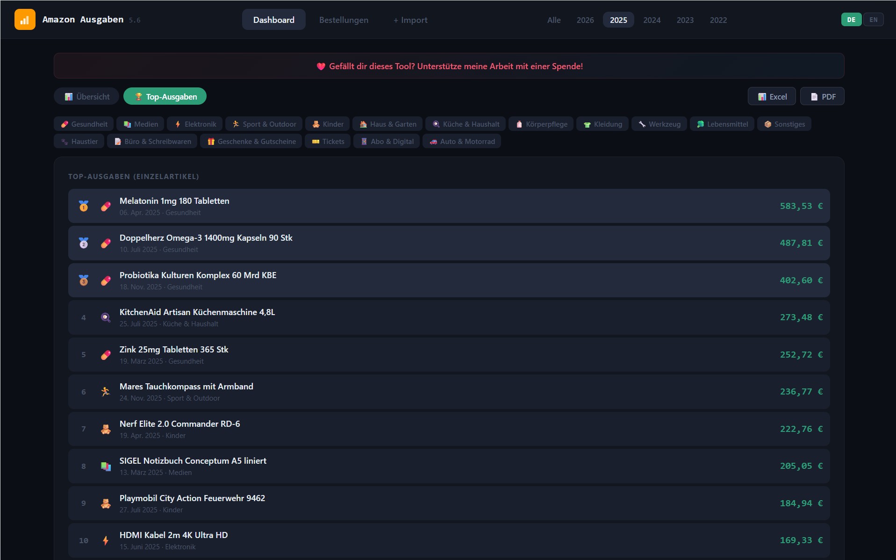
Task: Toggle the Geschenke & Gutscheine filter
Action: [x=251, y=141]
